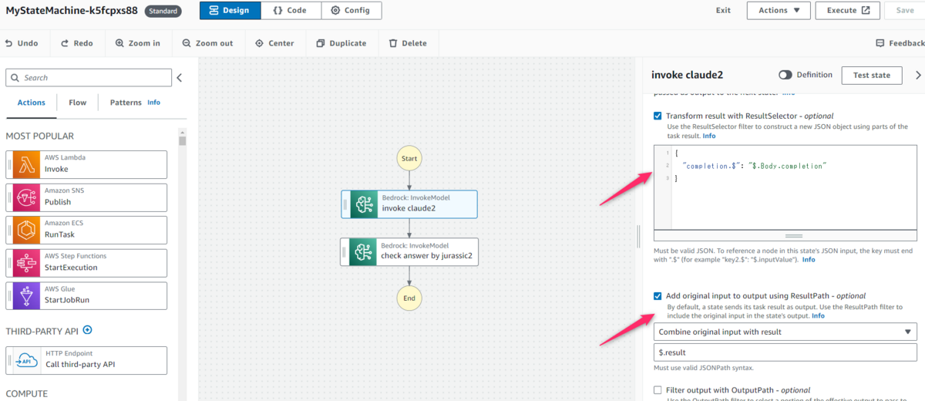Open Info link under valid JSON note
The width and height of the screenshot is (925, 401).
tap(809, 260)
